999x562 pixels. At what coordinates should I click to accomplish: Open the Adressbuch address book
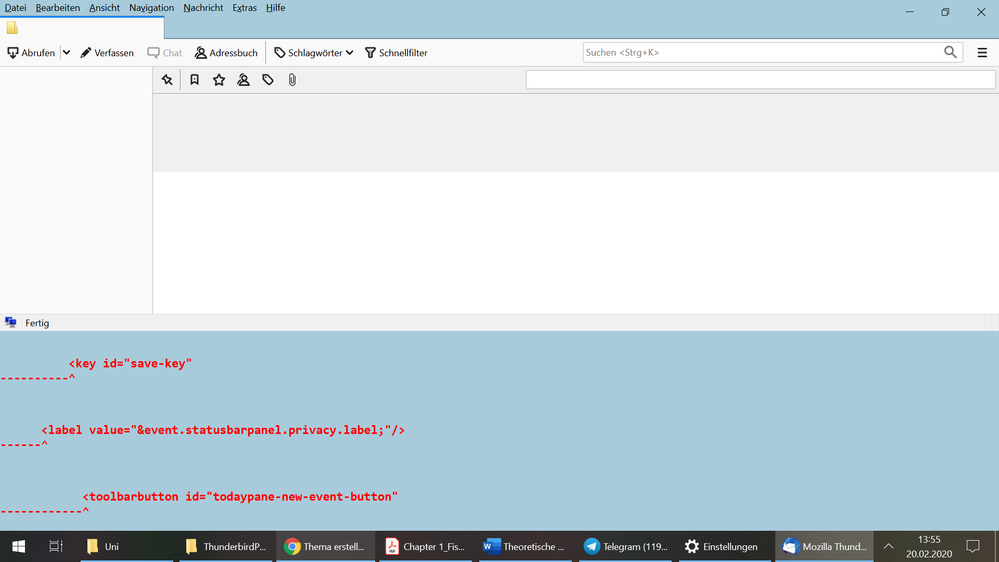click(226, 53)
